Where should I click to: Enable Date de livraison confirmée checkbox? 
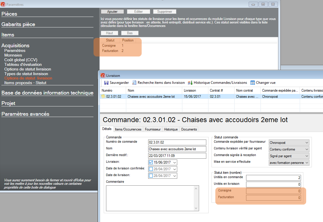coord(151,169)
